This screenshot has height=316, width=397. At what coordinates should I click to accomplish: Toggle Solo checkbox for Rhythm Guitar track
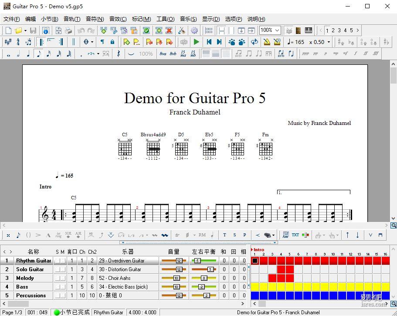tap(58, 261)
